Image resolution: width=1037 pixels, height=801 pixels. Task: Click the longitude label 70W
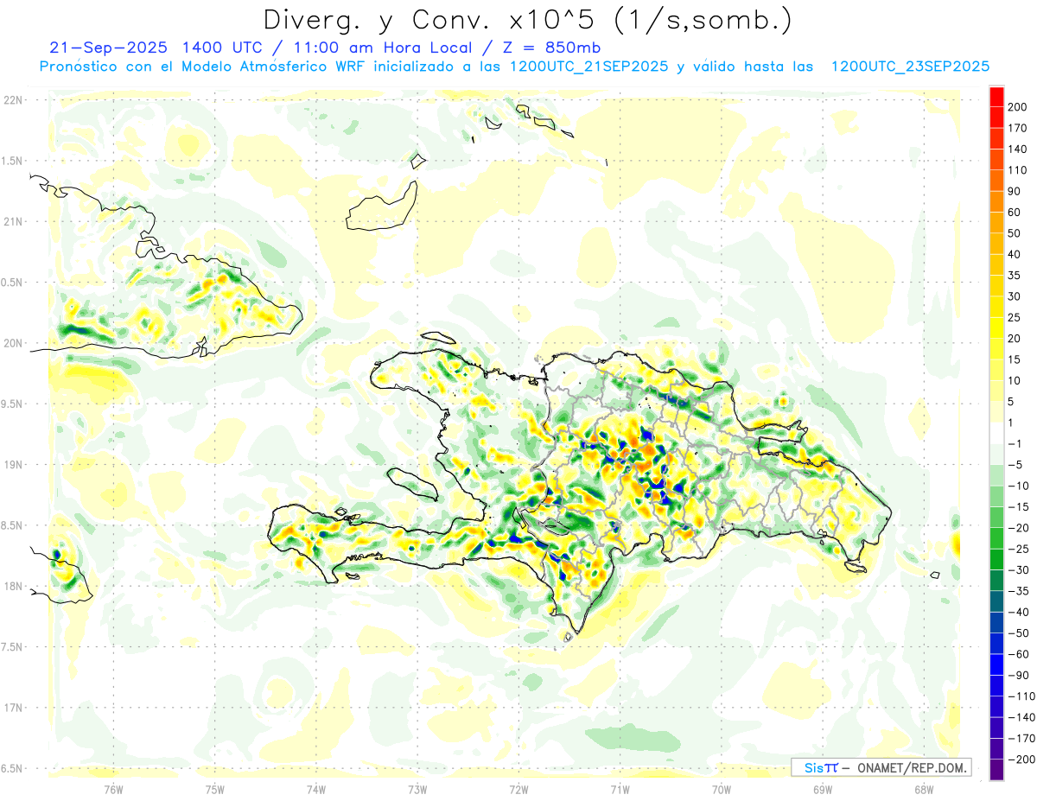pyautogui.click(x=722, y=788)
